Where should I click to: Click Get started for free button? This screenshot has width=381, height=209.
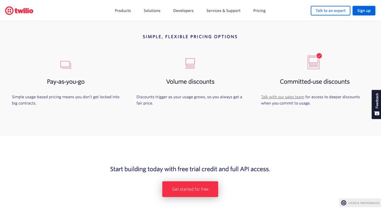(190, 189)
